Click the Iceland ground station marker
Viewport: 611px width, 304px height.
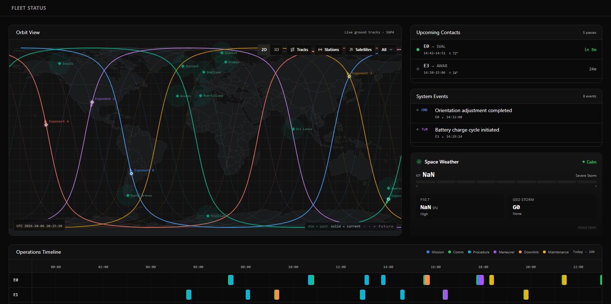(183, 66)
